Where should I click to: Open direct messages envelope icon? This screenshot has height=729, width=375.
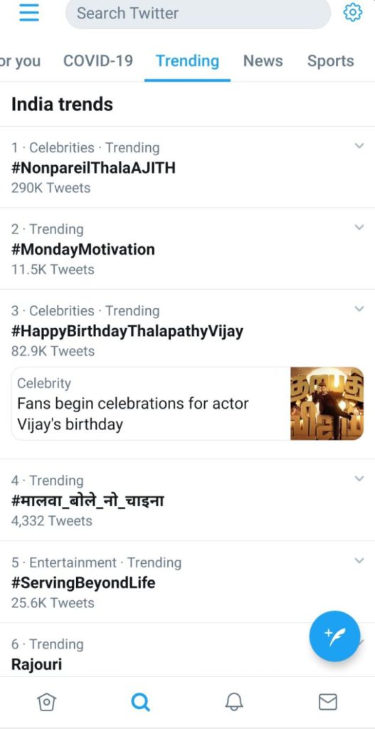coord(327,702)
